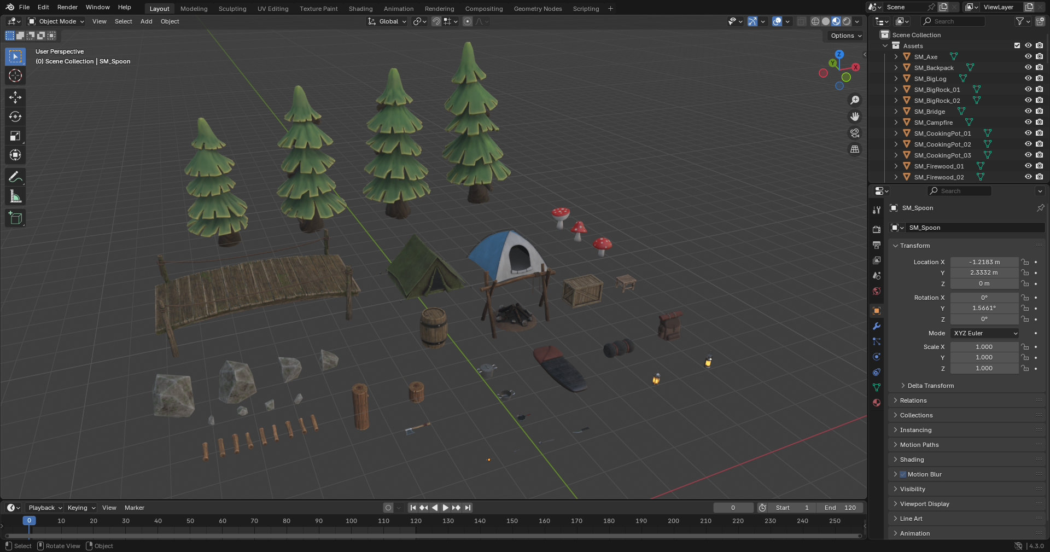Open the Playback popover
Screen dimensions: 1050x552
click(x=45, y=508)
